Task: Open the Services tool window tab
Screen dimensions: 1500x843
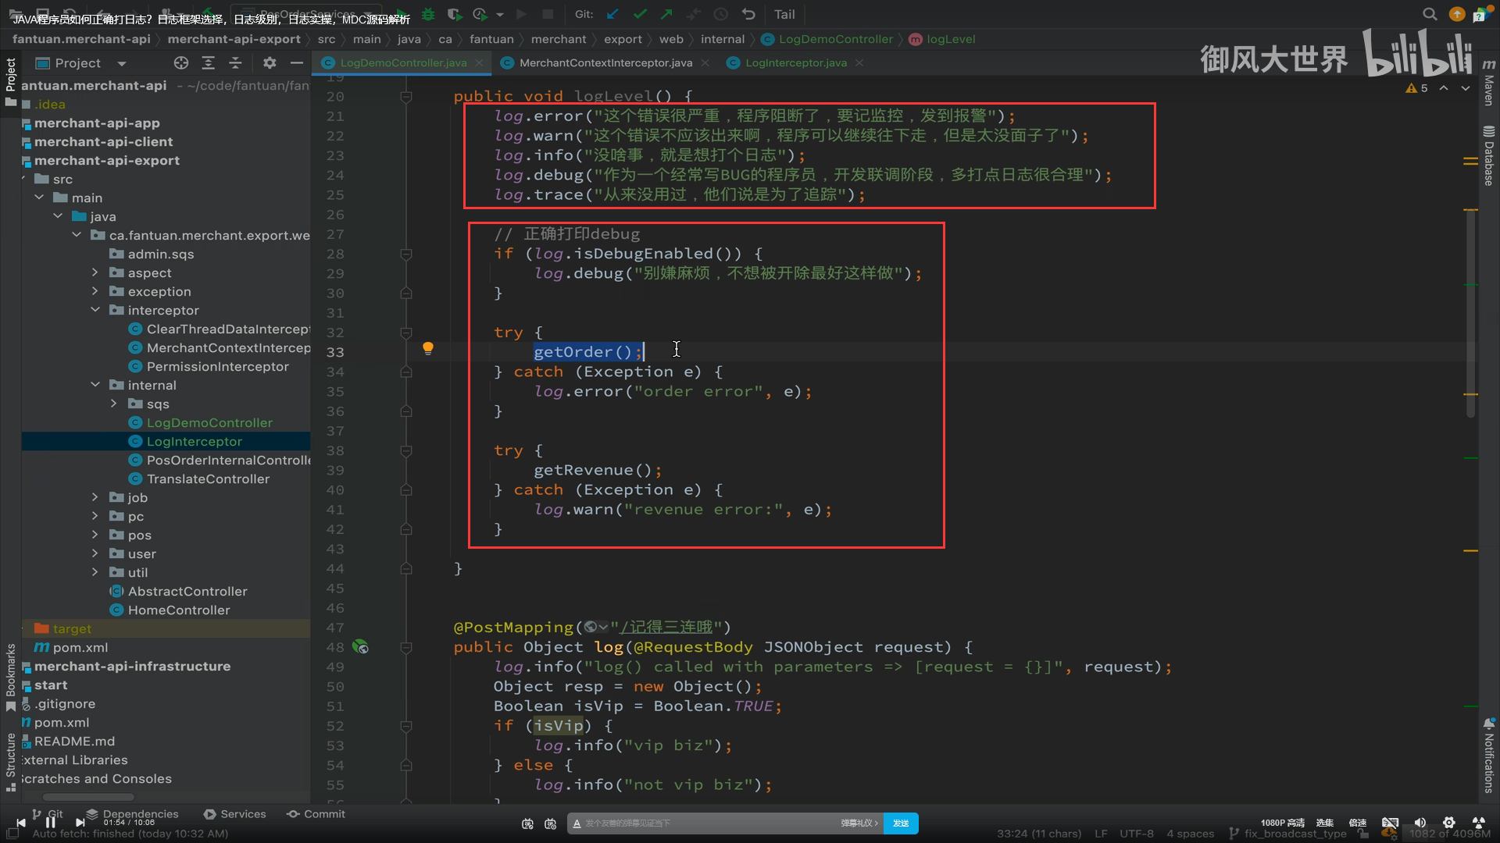Action: (235, 814)
